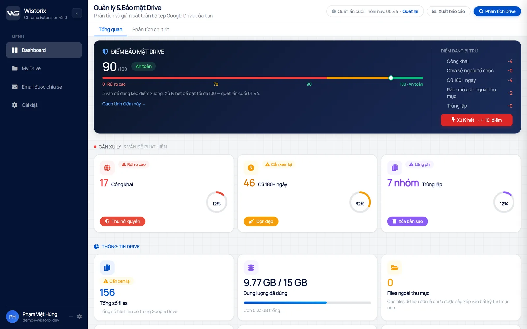Click the pie chart icon beside Thông tin Drive
Image resolution: width=527 pixels, height=329 pixels.
[97, 247]
